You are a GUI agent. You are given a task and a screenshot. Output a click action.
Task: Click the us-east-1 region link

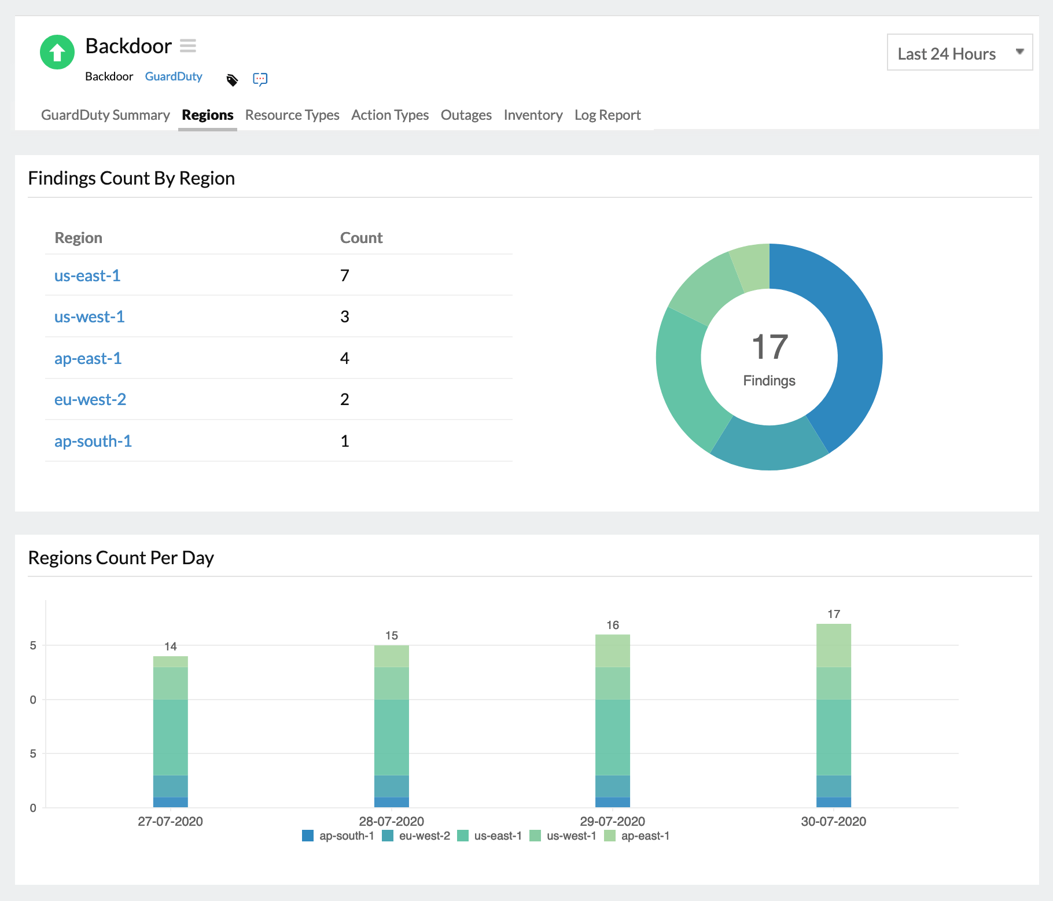click(87, 275)
